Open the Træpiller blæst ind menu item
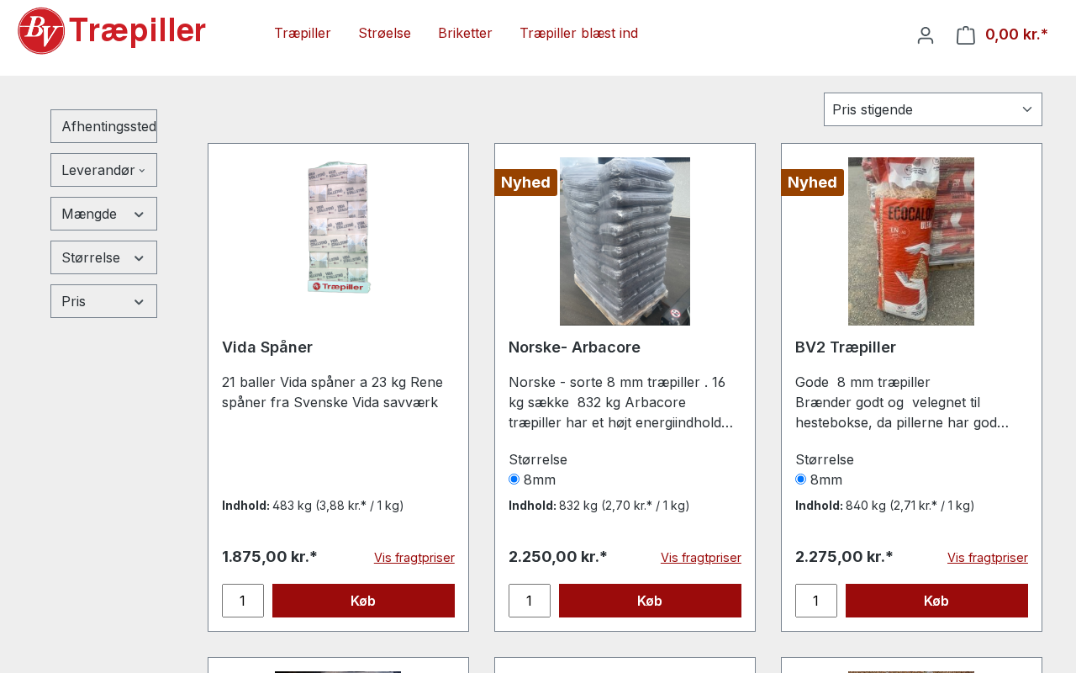Screen dimensions: 1076x673 [578, 34]
